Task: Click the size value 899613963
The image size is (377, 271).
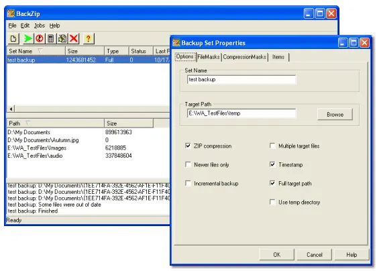Action: click(x=119, y=132)
